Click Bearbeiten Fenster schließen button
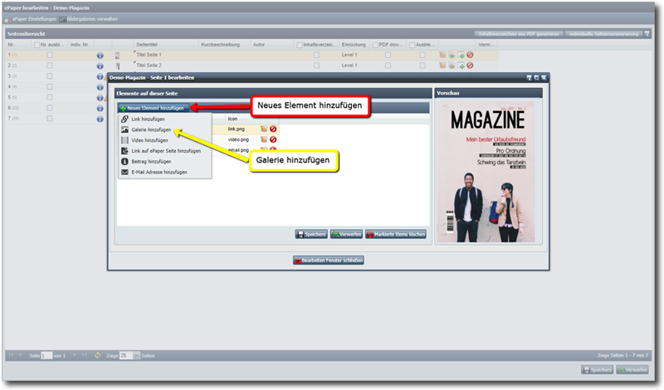This screenshot has width=664, height=390. click(329, 261)
